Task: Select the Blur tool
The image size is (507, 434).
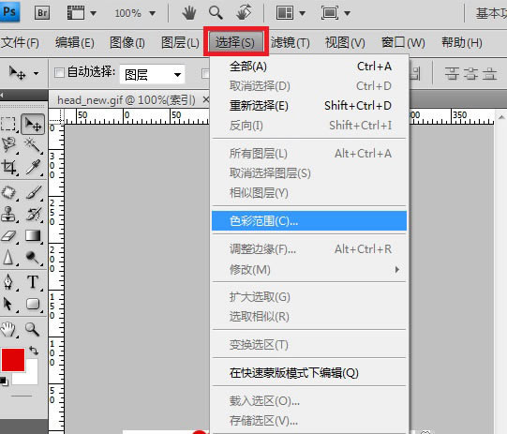Action: [8, 258]
